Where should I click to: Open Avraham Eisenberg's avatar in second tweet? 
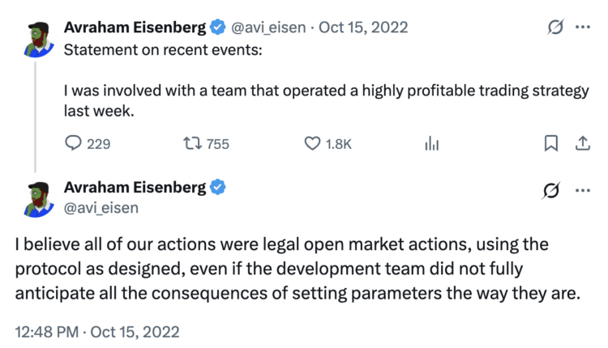click(34, 199)
